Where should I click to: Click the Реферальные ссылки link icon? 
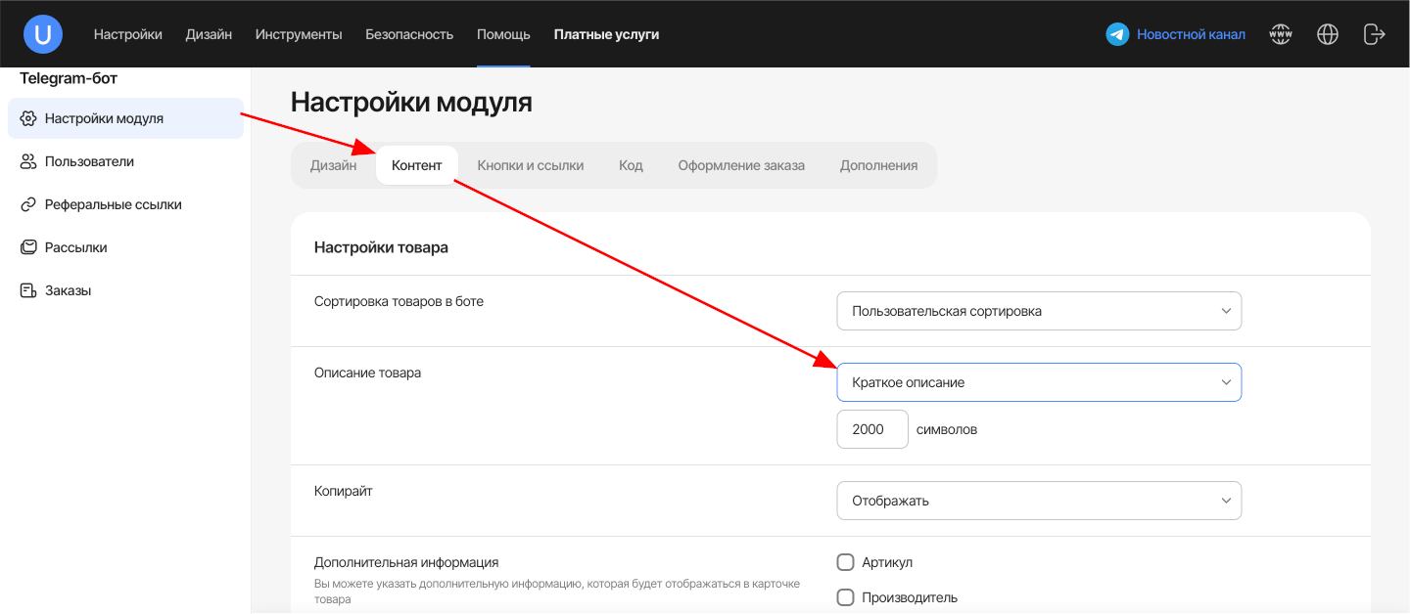click(x=28, y=204)
